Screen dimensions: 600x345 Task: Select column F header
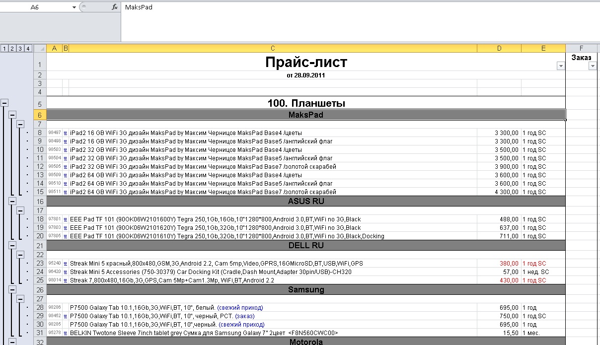point(581,48)
